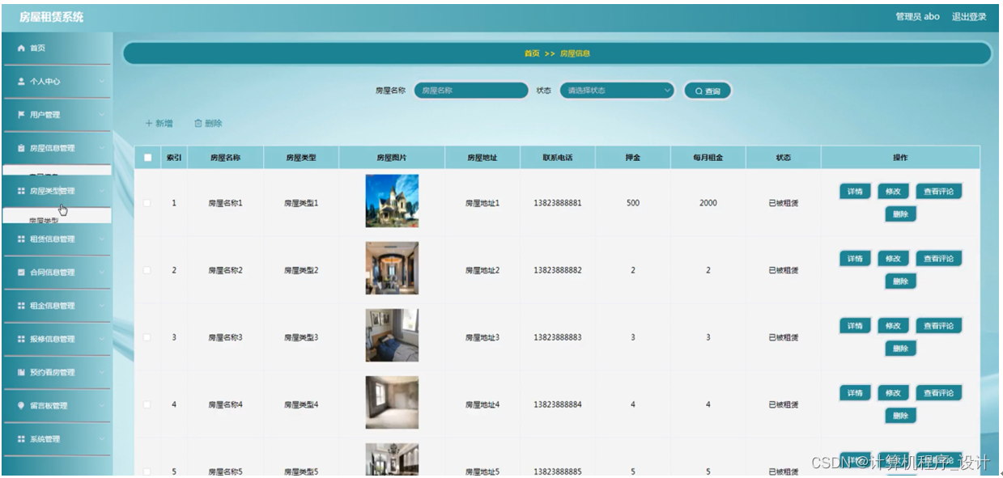Expand 个人中心 using its chevron
This screenshot has width=1003, height=478.
102,82
